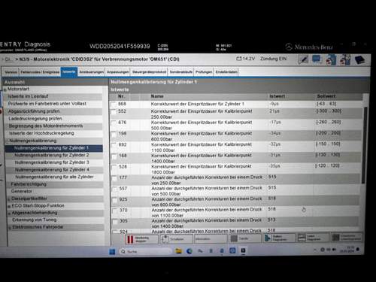Click the Tabelle button
The image size is (376, 282).
pyautogui.click(x=245, y=238)
